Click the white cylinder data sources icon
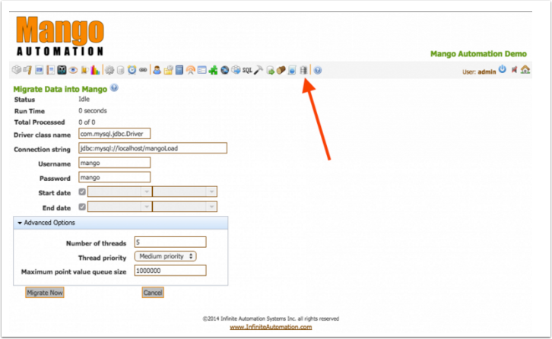Screen dimensions: 552x339 120,70
